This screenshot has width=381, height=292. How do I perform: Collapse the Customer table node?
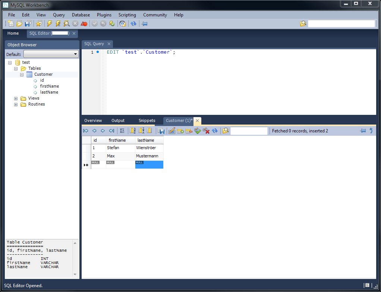[22, 75]
